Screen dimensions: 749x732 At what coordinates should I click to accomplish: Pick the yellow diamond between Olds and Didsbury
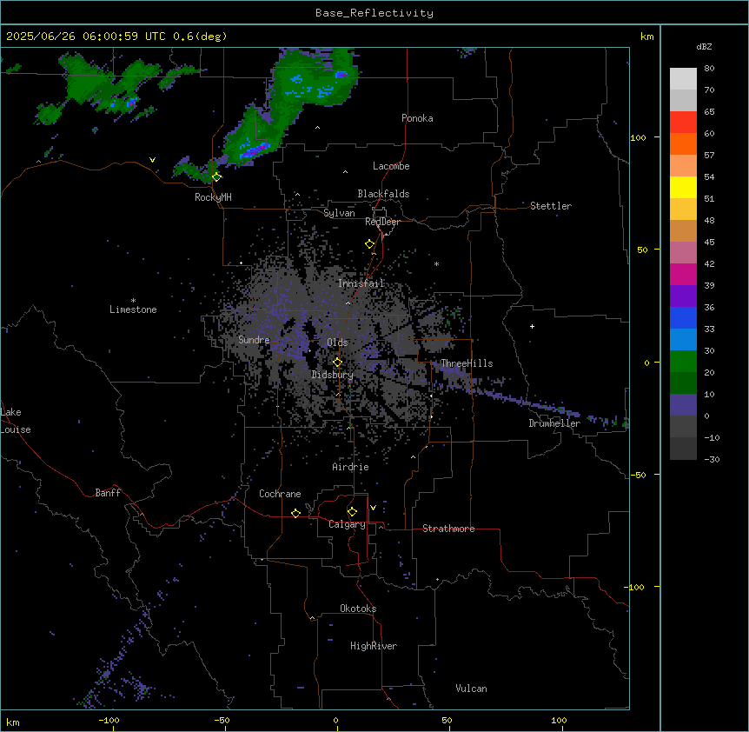(337, 362)
